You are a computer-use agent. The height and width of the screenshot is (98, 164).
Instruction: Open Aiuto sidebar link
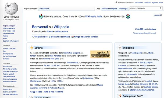click(5, 38)
